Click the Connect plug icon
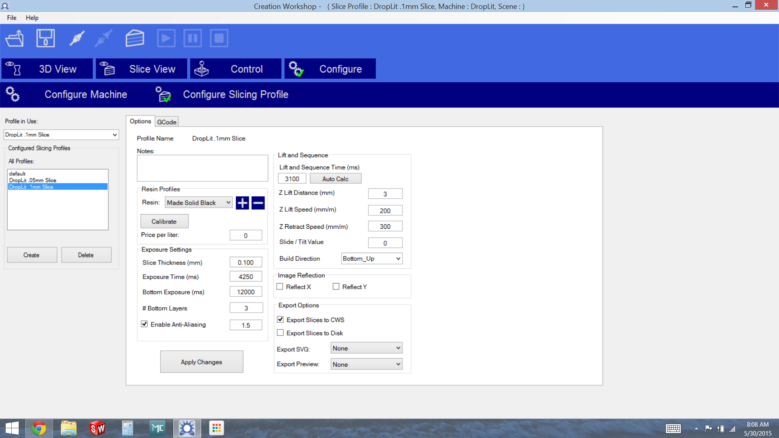This screenshot has width=779, height=438. pos(77,39)
